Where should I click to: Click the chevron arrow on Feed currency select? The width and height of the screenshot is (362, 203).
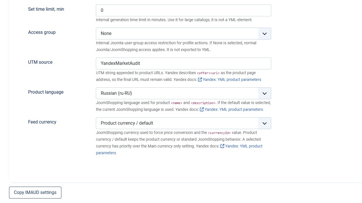264,123
